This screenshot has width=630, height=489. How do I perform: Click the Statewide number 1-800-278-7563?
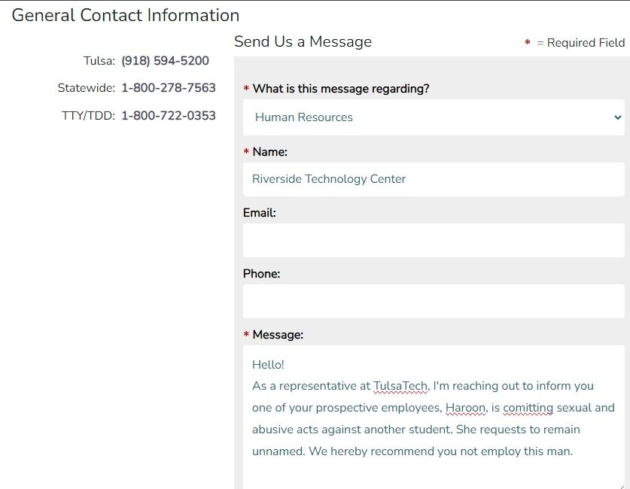[168, 88]
